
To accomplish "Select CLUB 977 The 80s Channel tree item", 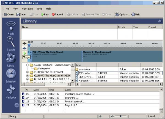I will 48,72.
